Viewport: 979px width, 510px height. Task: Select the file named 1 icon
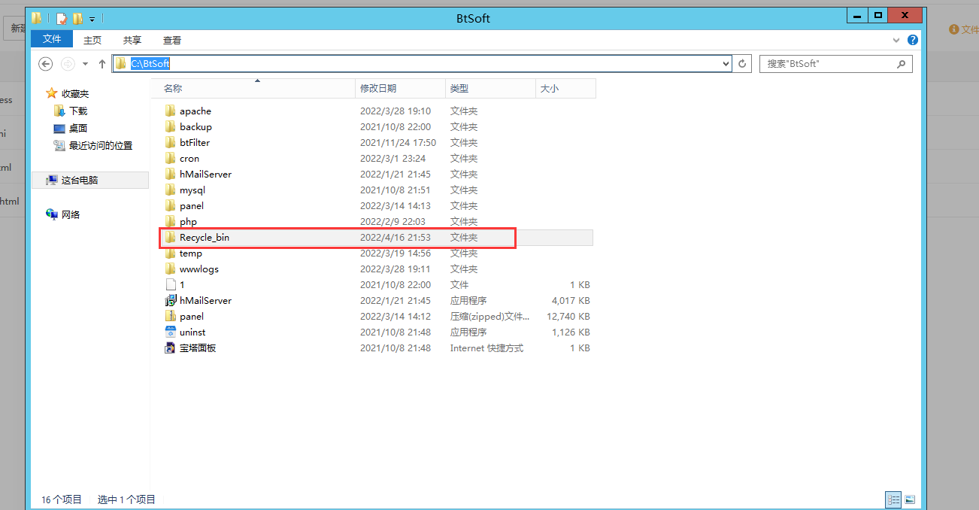coord(170,284)
